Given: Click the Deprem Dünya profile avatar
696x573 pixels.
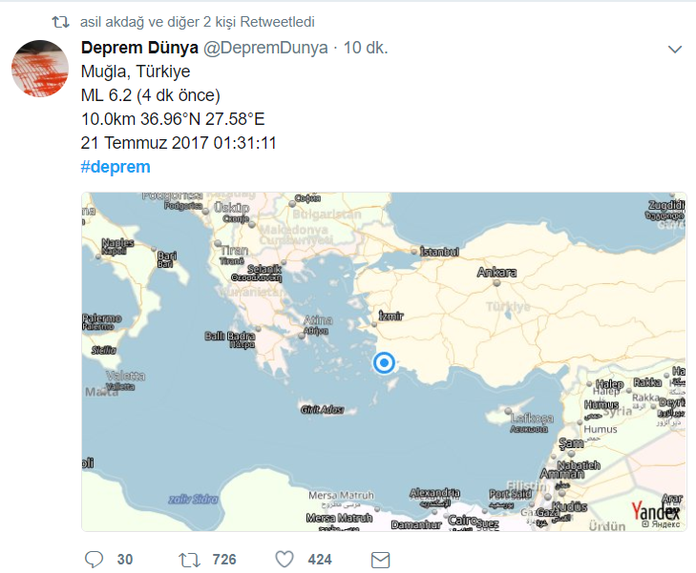Looking at the screenshot, I should [x=40, y=69].
